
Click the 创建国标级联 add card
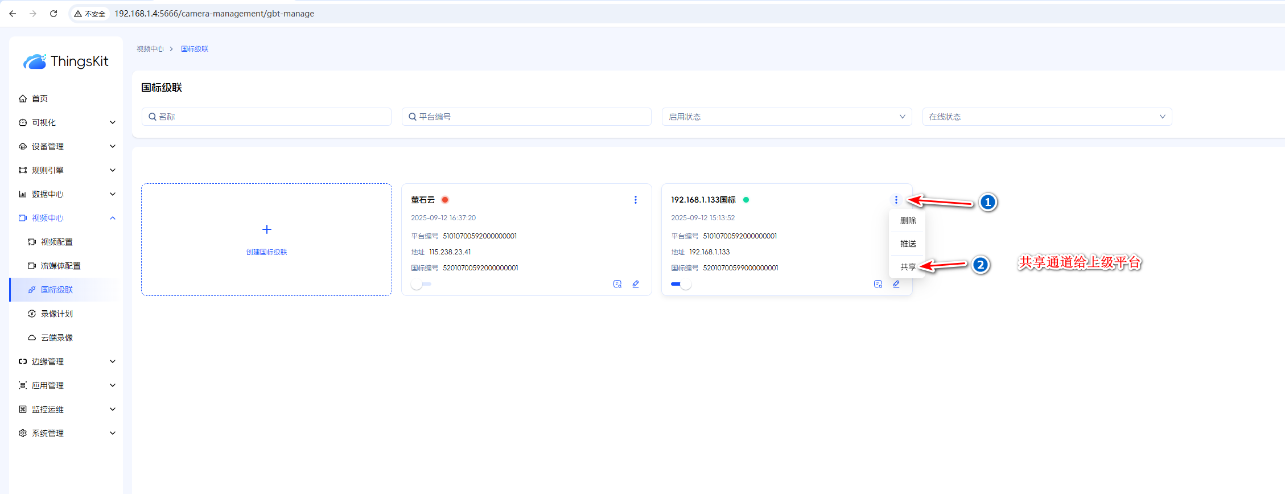266,239
